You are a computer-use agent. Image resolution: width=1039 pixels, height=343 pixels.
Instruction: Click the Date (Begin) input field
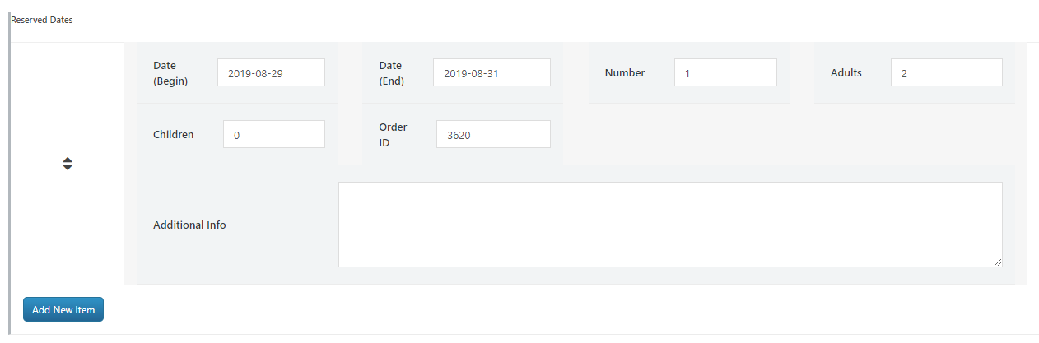point(271,72)
